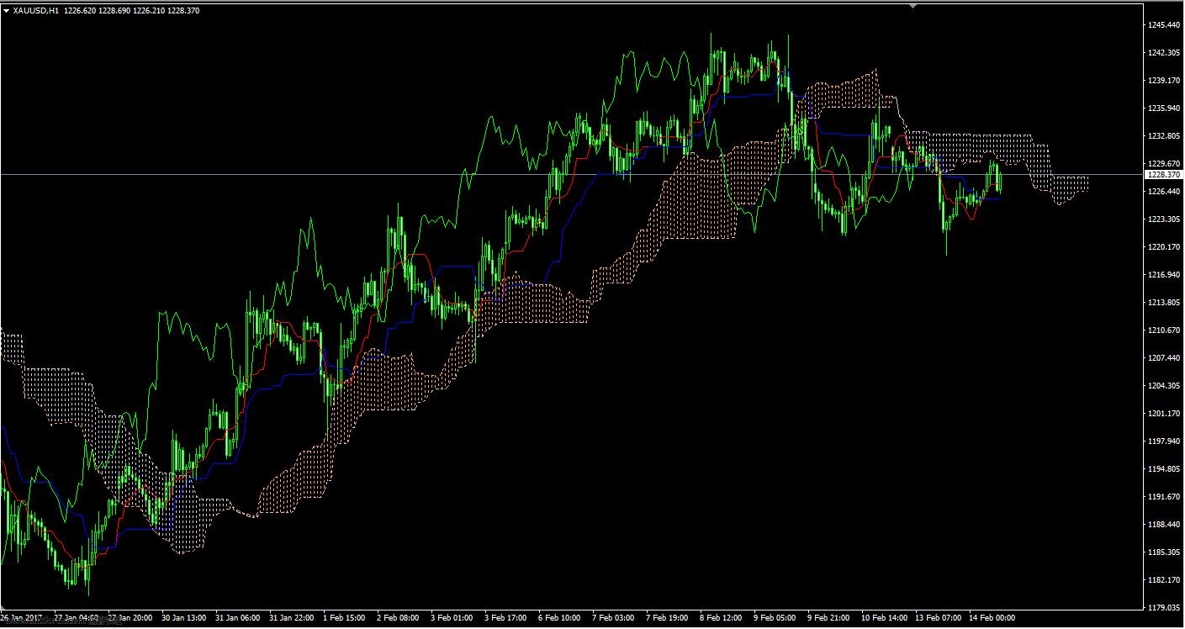Select the 1235.940 price axis label
The width and height of the screenshot is (1185, 629).
tap(1162, 108)
